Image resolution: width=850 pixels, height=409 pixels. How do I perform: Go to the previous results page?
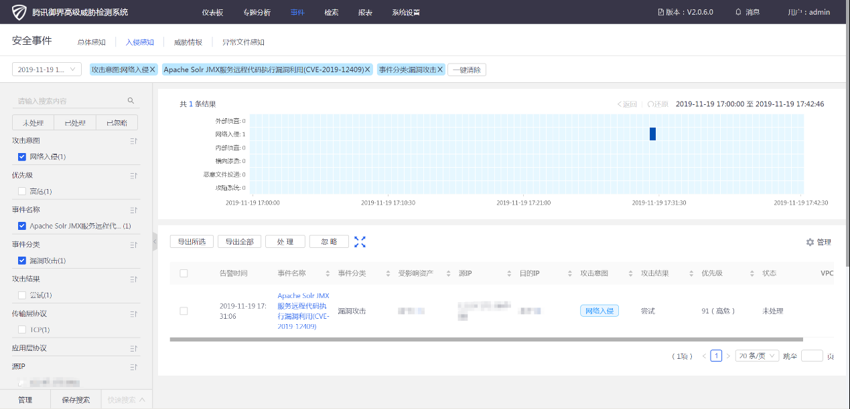(x=704, y=356)
